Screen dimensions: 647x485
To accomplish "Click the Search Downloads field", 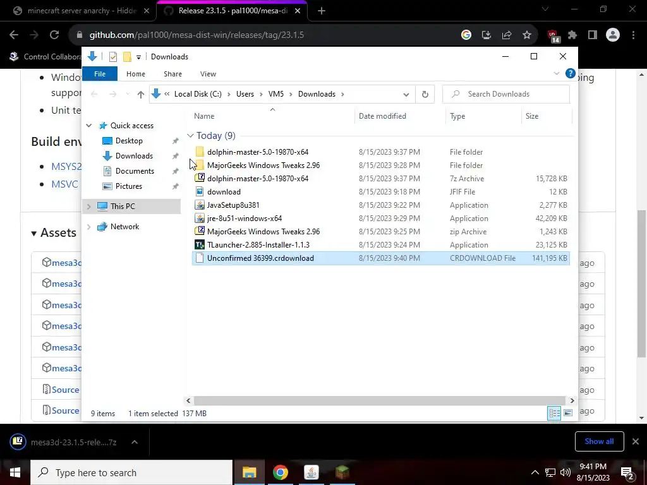I will tap(506, 94).
